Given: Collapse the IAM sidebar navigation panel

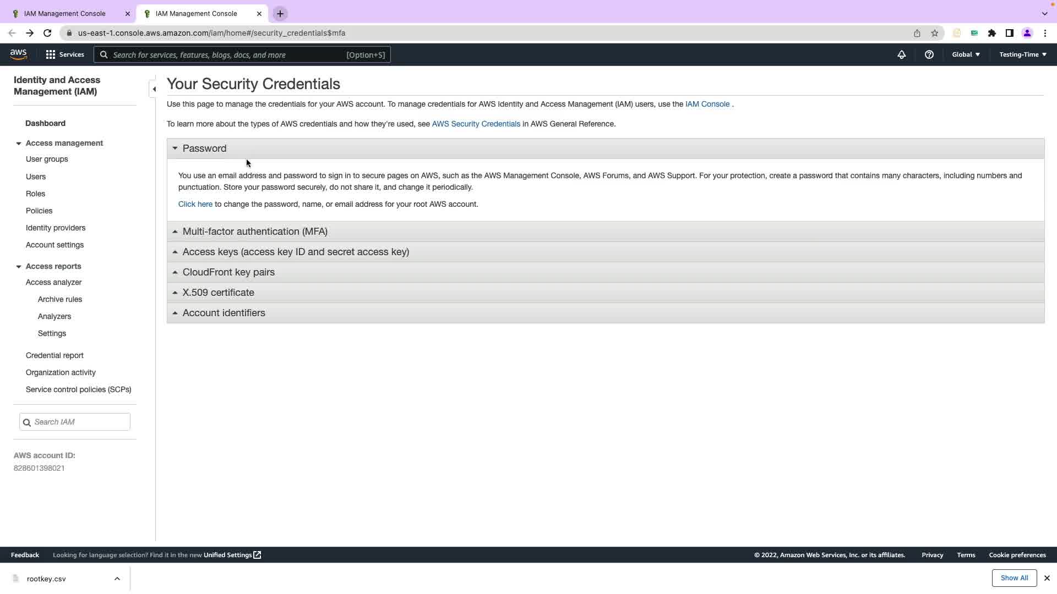Looking at the screenshot, I should coord(154,89).
